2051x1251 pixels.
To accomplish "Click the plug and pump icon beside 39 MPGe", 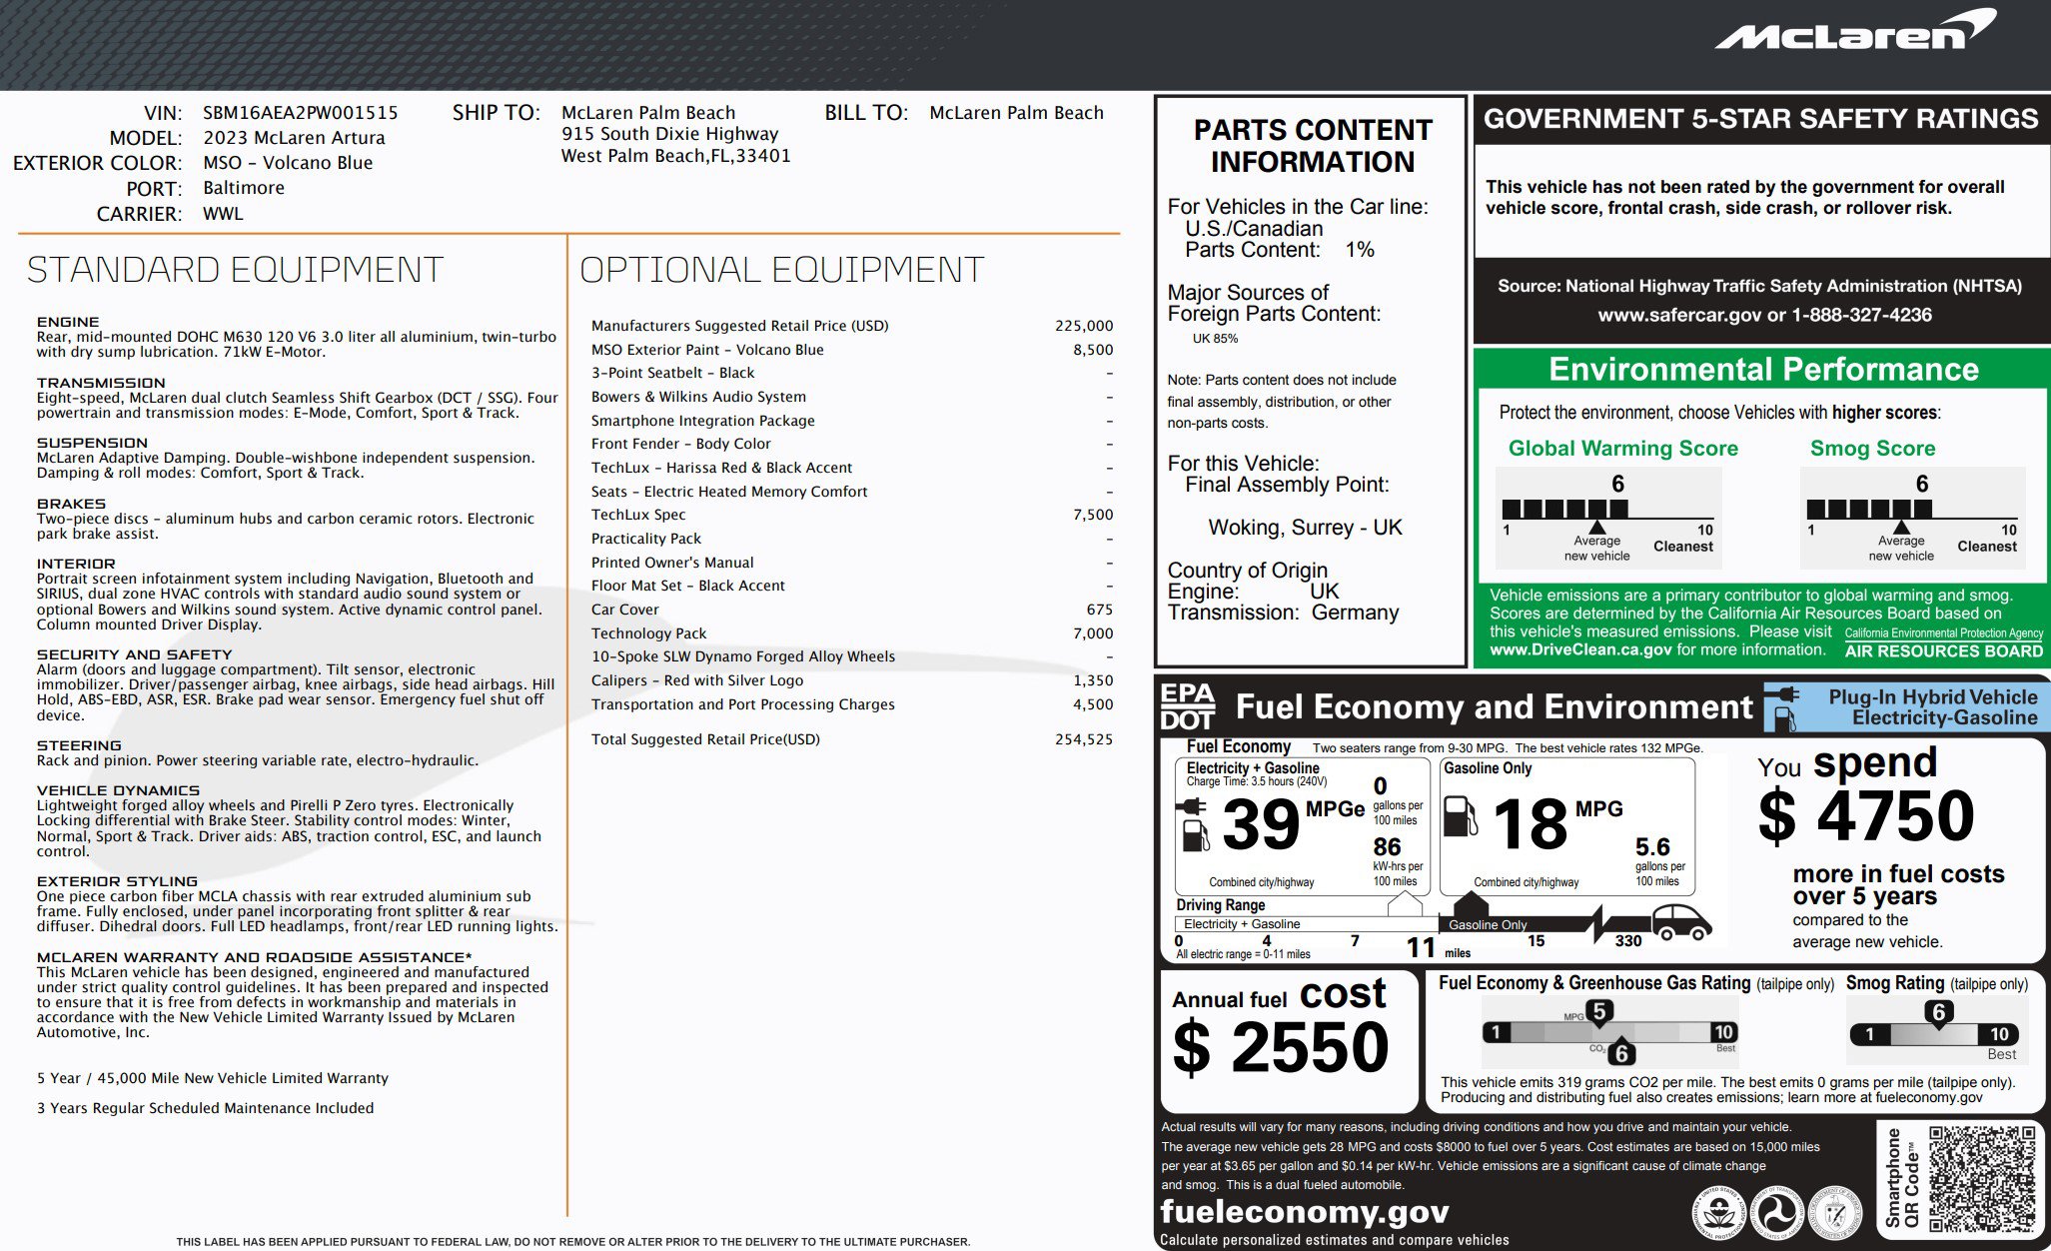I will pyautogui.click(x=1195, y=824).
